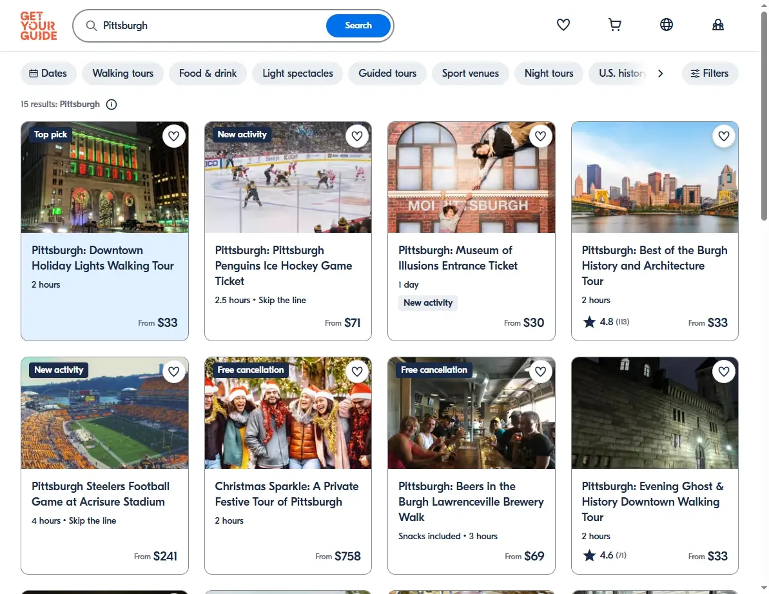Open Pittsburgh Penguins Ice Hockey Game Ticket title

click(x=284, y=265)
